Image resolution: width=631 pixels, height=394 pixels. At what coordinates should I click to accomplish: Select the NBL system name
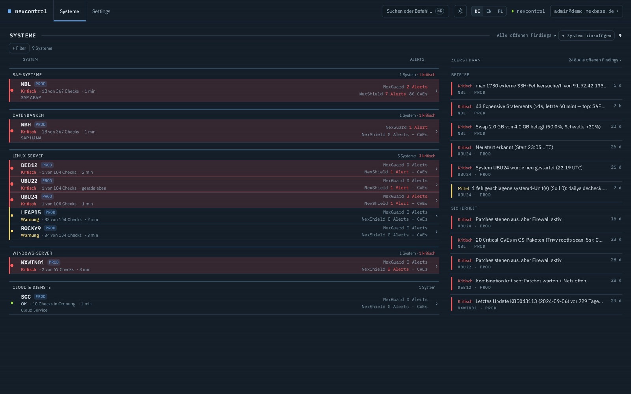point(26,84)
